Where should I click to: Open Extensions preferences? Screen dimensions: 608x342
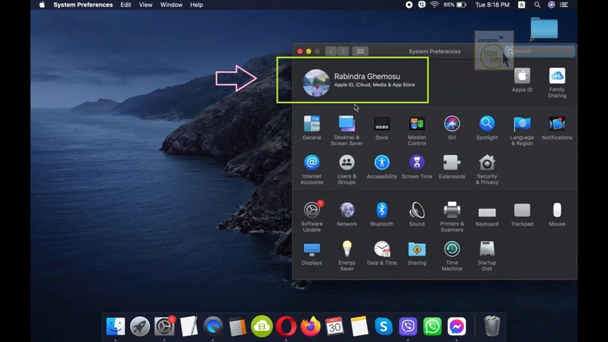click(x=452, y=167)
